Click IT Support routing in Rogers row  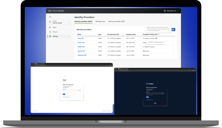[148, 47]
